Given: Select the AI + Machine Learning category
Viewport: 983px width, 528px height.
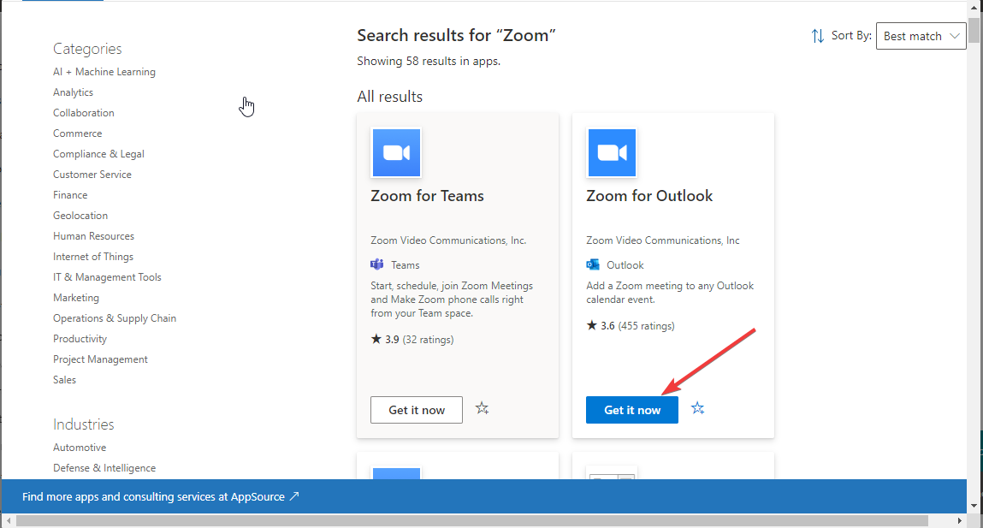Looking at the screenshot, I should [x=104, y=71].
